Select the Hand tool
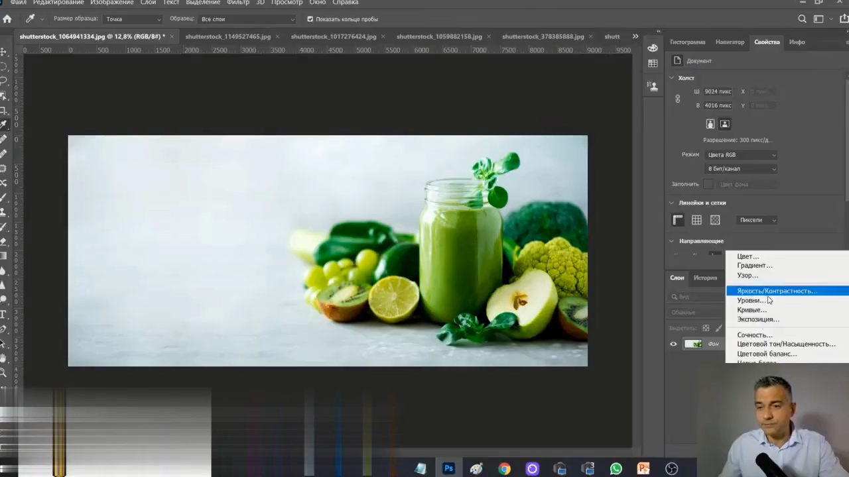 3,358
